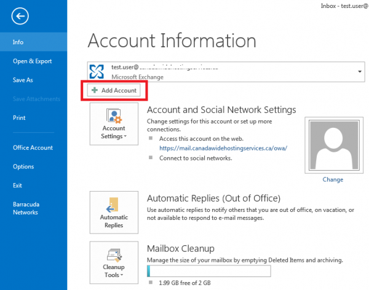Click the 'Account and Social Network Settings' heading

tap(221, 110)
